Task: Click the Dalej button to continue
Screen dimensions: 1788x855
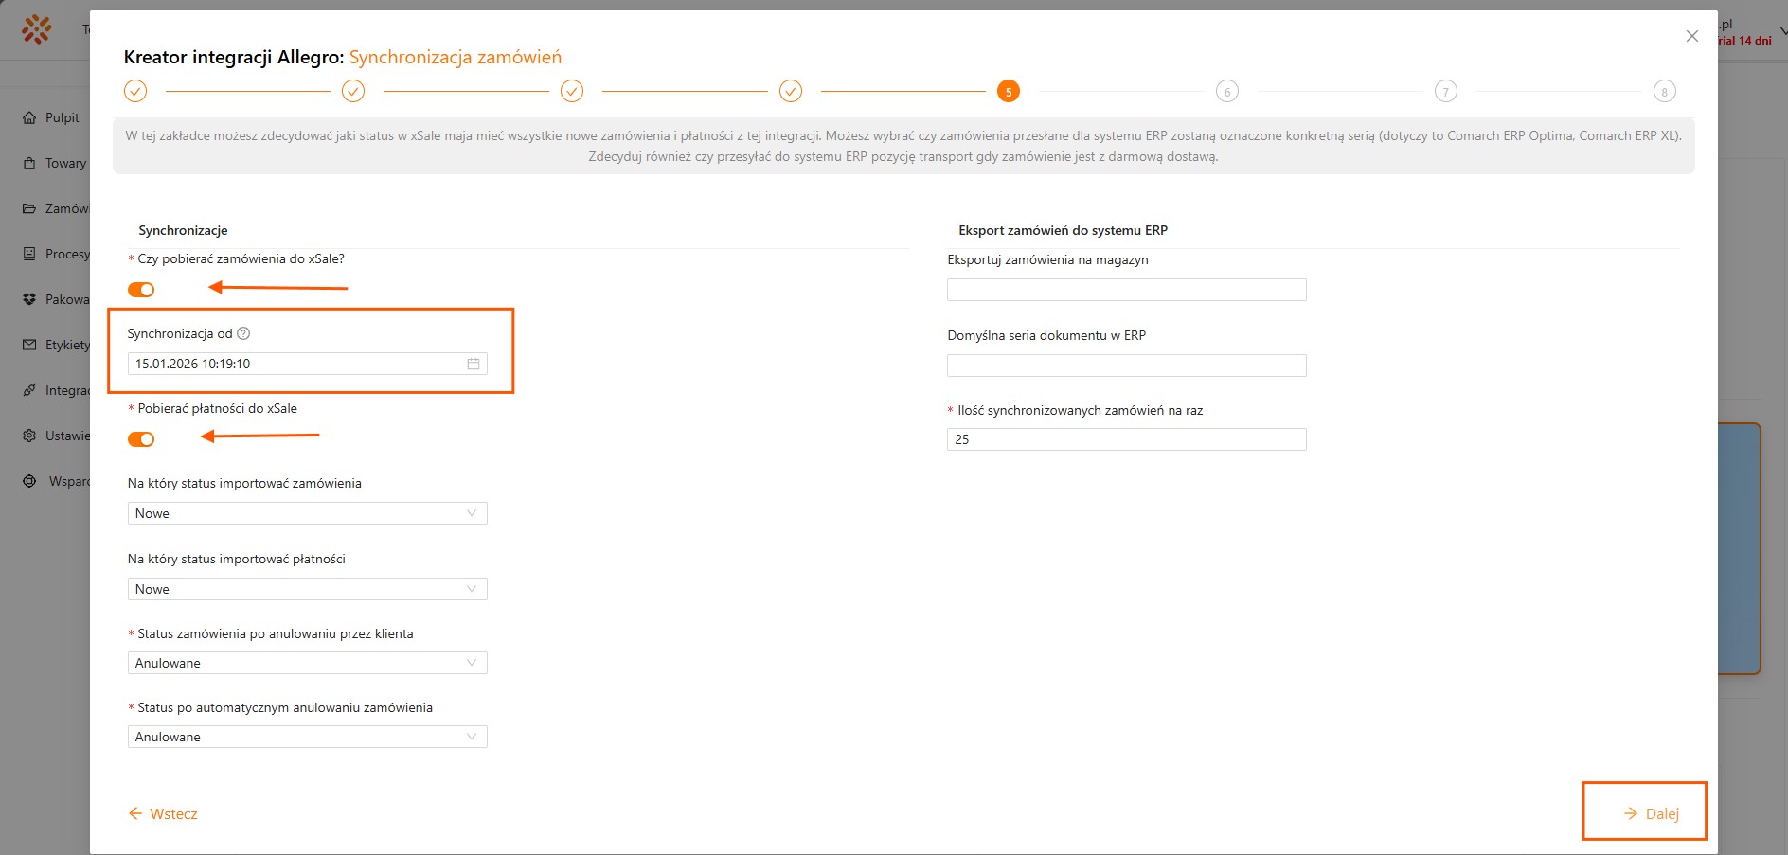Action: 1651,813
